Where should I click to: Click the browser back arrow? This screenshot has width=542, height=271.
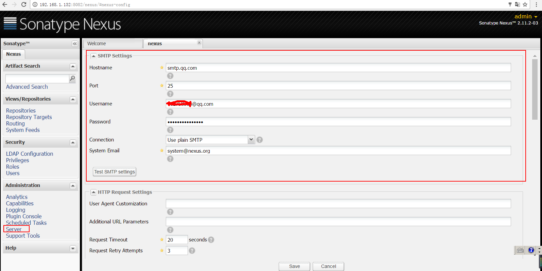(5, 4)
